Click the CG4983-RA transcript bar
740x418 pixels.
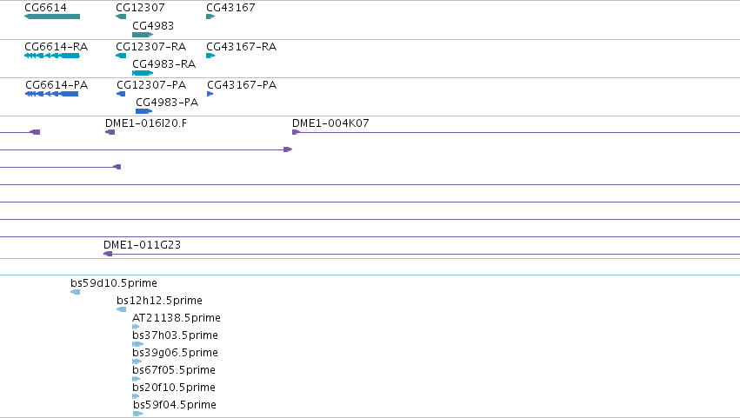point(143,73)
